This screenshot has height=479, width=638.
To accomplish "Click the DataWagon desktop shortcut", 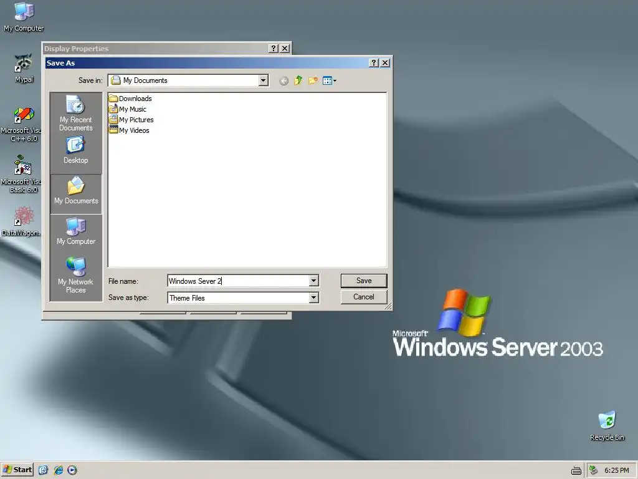I will [x=21, y=221].
